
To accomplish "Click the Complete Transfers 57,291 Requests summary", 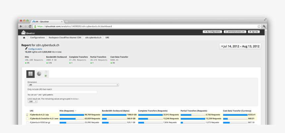I will coord(78,60).
